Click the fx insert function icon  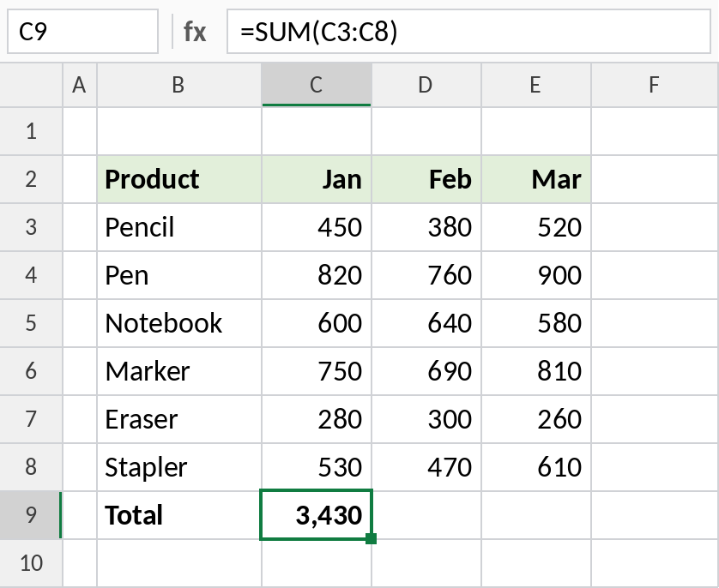195,32
